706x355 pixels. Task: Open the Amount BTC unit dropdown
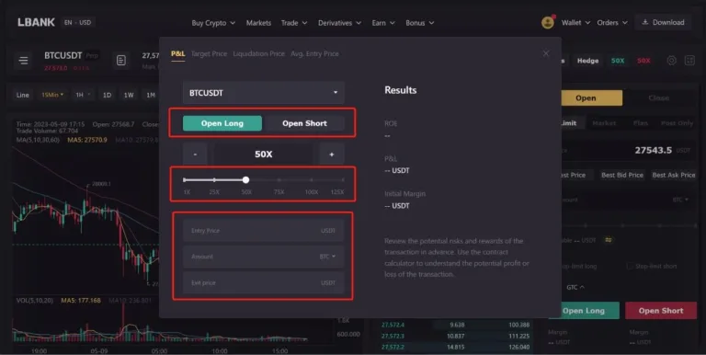pos(327,257)
